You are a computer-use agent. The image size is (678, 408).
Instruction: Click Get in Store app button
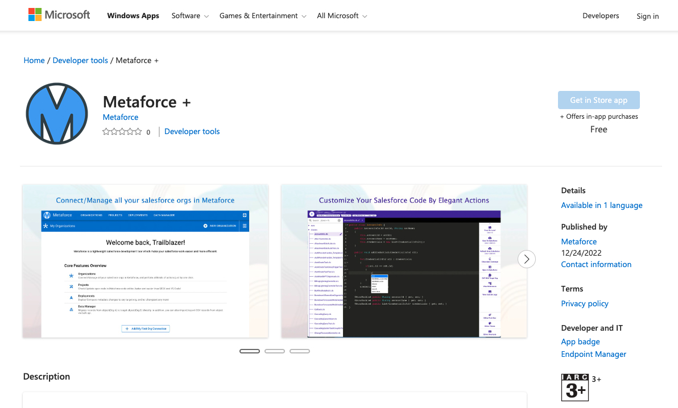(598, 100)
